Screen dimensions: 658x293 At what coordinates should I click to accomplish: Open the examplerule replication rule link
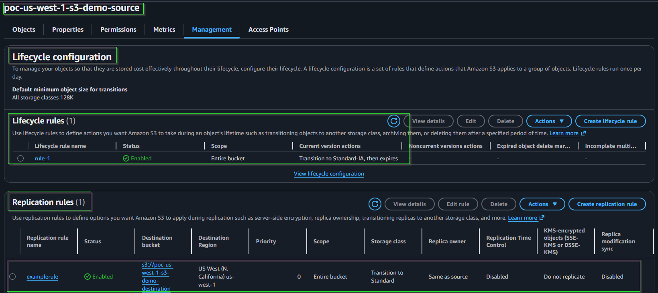[x=42, y=277]
